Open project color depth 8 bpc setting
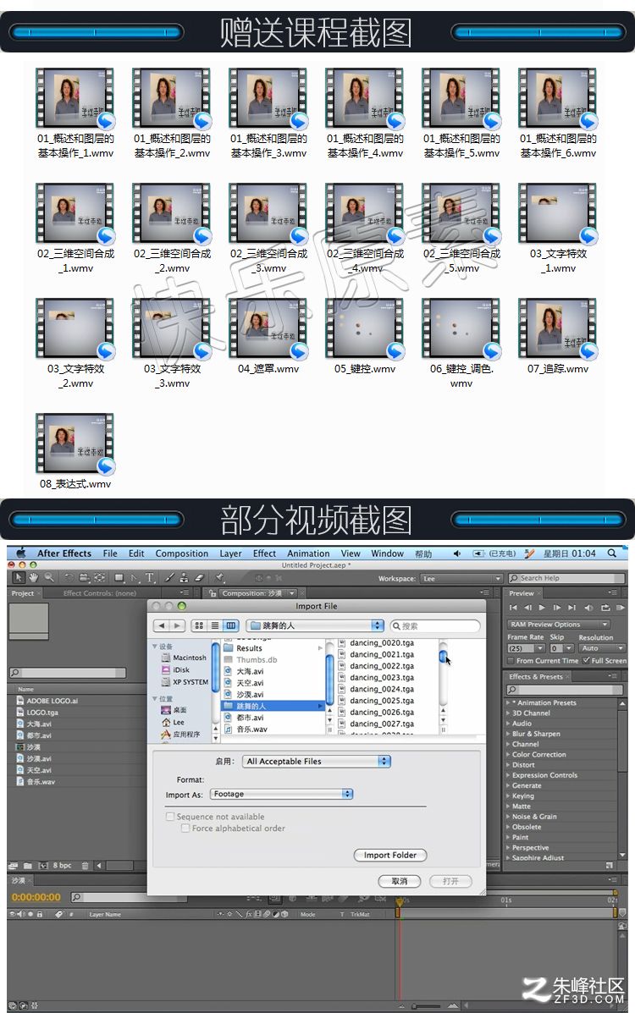This screenshot has height=1013, width=635. [62, 865]
